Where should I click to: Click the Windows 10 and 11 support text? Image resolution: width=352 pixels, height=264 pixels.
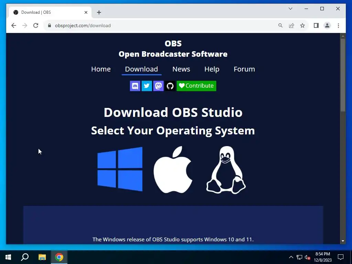pos(173,240)
